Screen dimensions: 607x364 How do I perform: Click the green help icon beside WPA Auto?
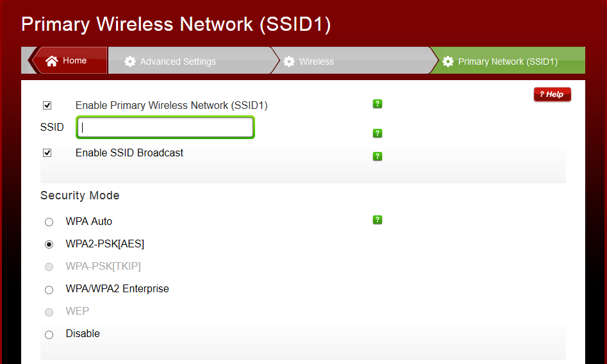(x=378, y=220)
